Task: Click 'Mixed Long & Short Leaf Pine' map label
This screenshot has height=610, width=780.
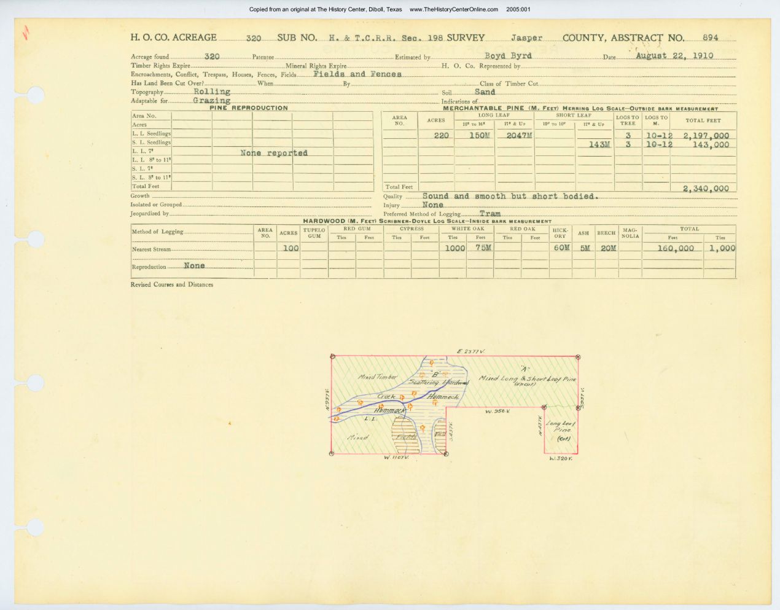Action: pyautogui.click(x=528, y=378)
